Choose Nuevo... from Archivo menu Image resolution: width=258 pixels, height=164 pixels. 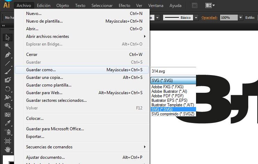tap(82, 14)
